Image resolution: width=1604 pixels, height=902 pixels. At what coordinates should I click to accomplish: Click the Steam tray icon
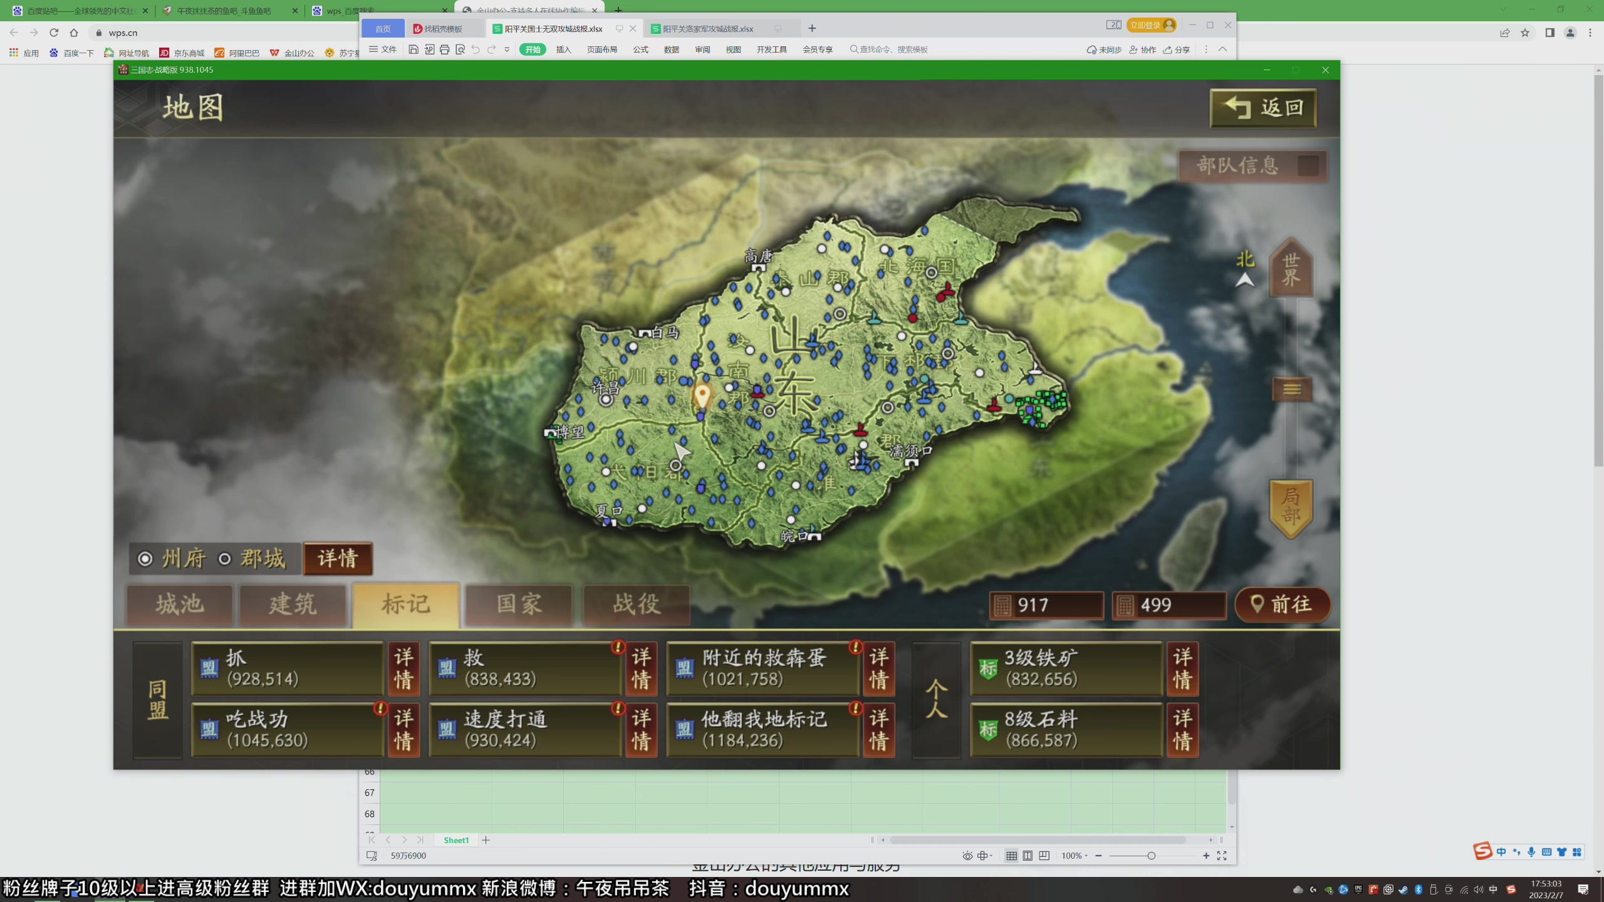click(x=1403, y=889)
